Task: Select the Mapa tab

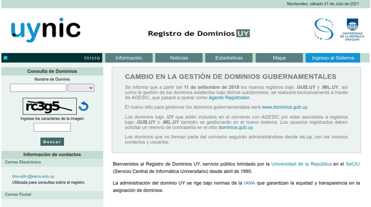Action: click(x=279, y=58)
